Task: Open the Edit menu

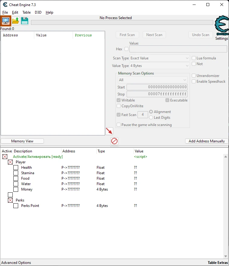Action: tap(15, 12)
